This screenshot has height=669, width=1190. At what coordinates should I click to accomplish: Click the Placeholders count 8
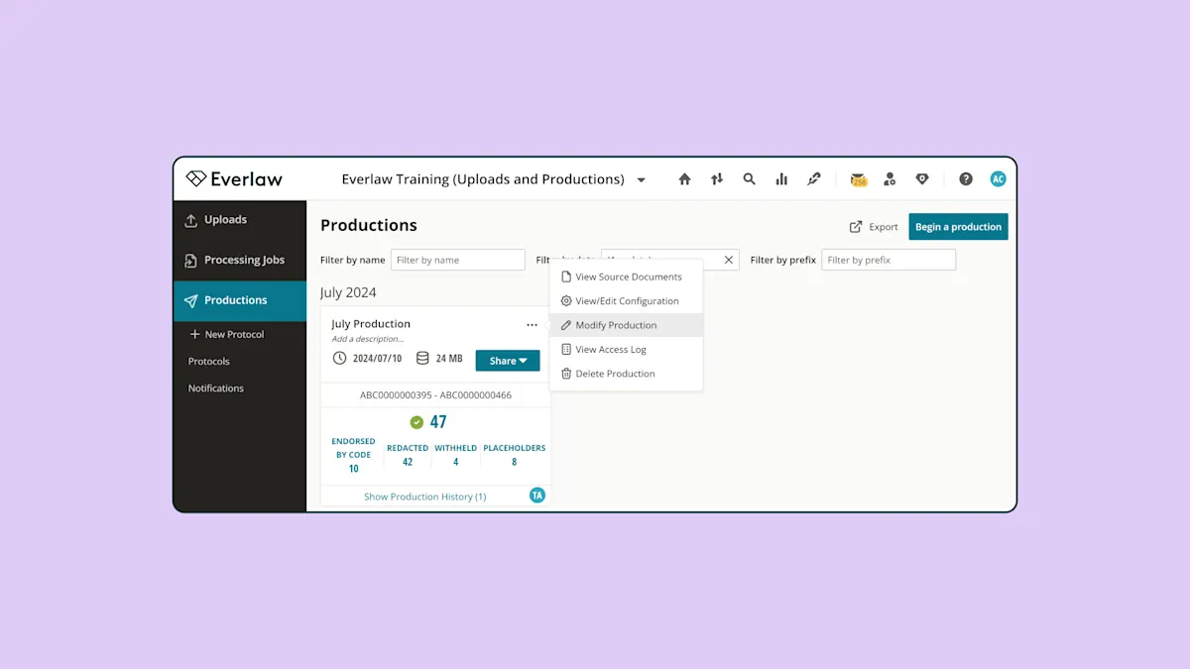coord(514,462)
